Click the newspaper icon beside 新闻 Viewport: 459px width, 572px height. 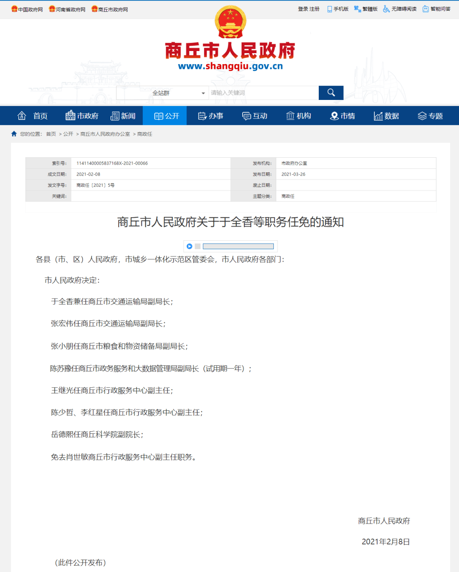(115, 116)
